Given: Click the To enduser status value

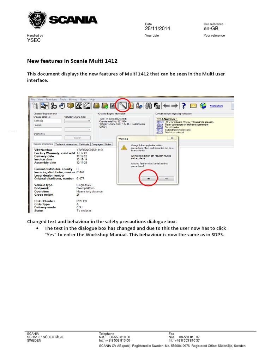Looking at the screenshot, I should [84, 211].
